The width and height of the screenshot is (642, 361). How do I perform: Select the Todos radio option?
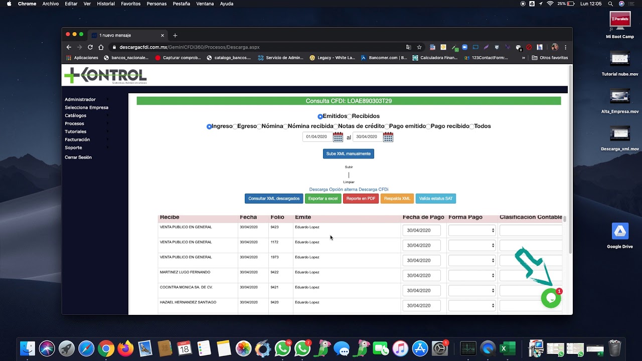471,126
